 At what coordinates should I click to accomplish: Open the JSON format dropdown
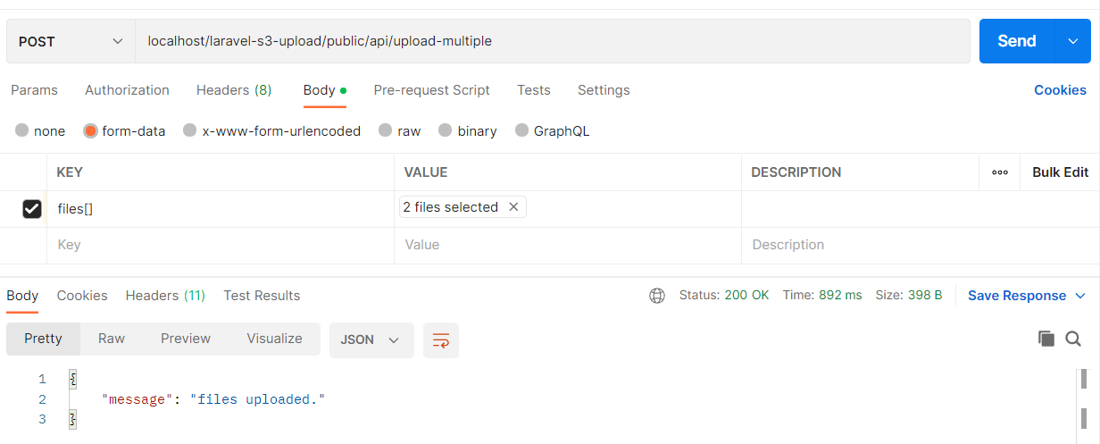pyautogui.click(x=371, y=340)
